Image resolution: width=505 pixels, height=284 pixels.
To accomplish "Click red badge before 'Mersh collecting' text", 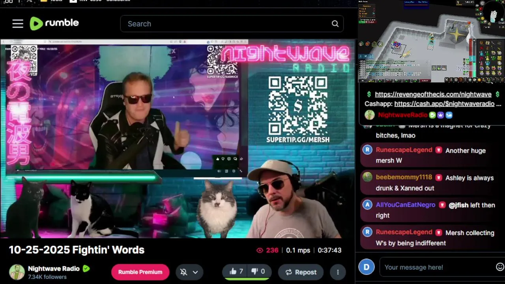I will pyautogui.click(x=439, y=232).
